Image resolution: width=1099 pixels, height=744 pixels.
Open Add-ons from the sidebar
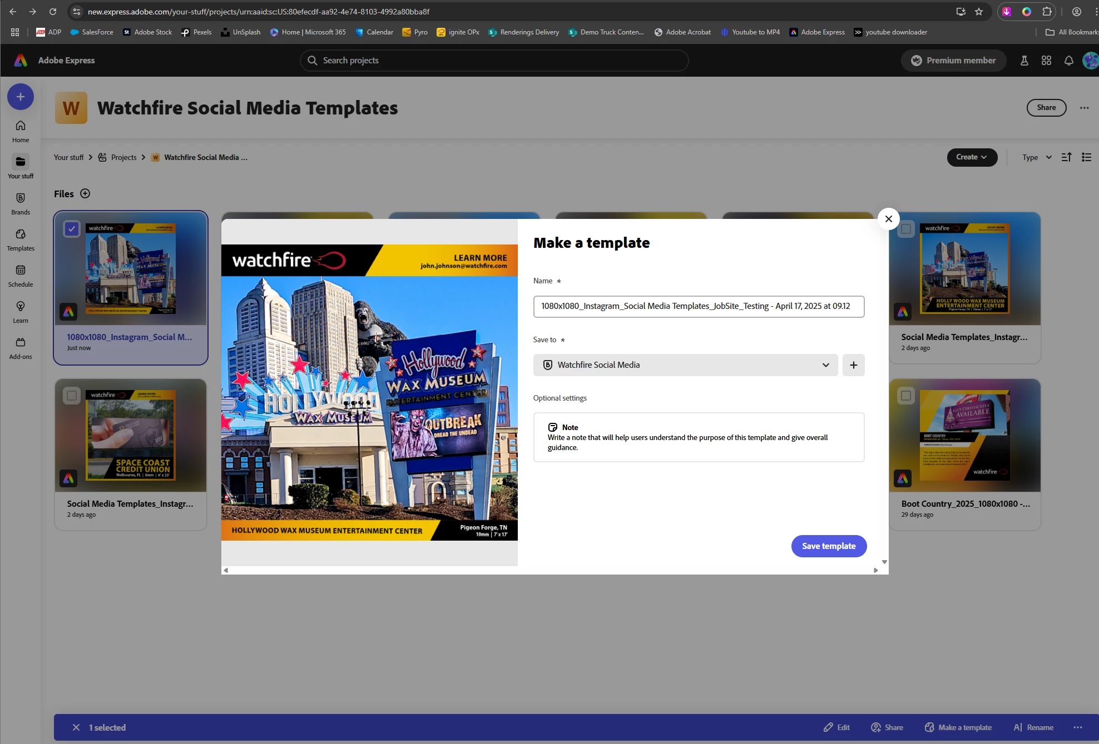pos(21,348)
